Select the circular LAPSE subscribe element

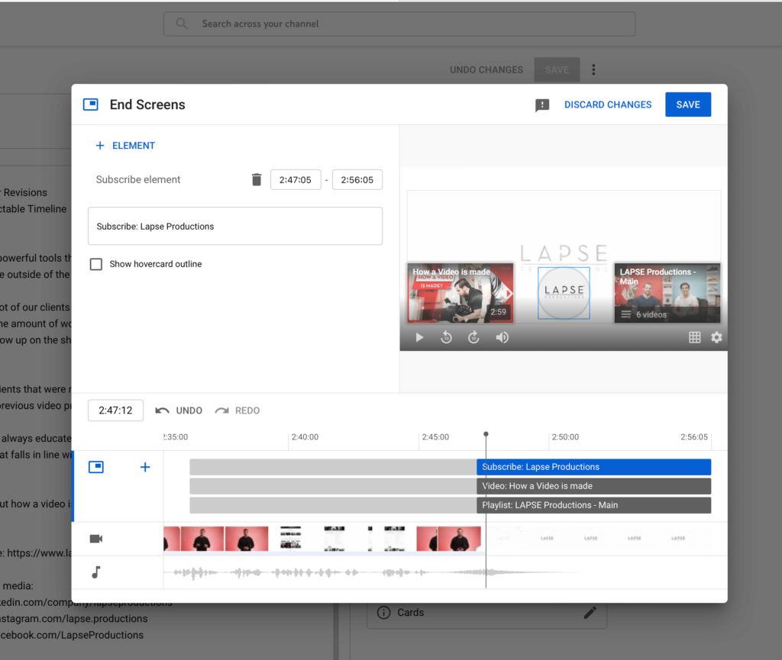(564, 293)
